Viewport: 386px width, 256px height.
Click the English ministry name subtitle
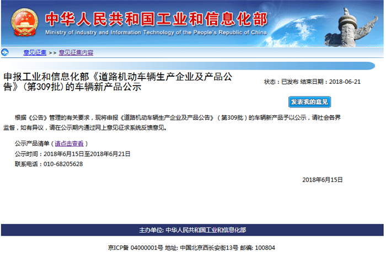(156, 34)
